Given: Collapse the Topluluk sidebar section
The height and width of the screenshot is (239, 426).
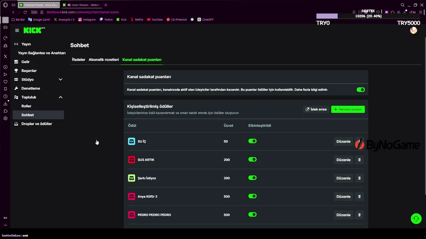Looking at the screenshot, I should (x=60, y=97).
